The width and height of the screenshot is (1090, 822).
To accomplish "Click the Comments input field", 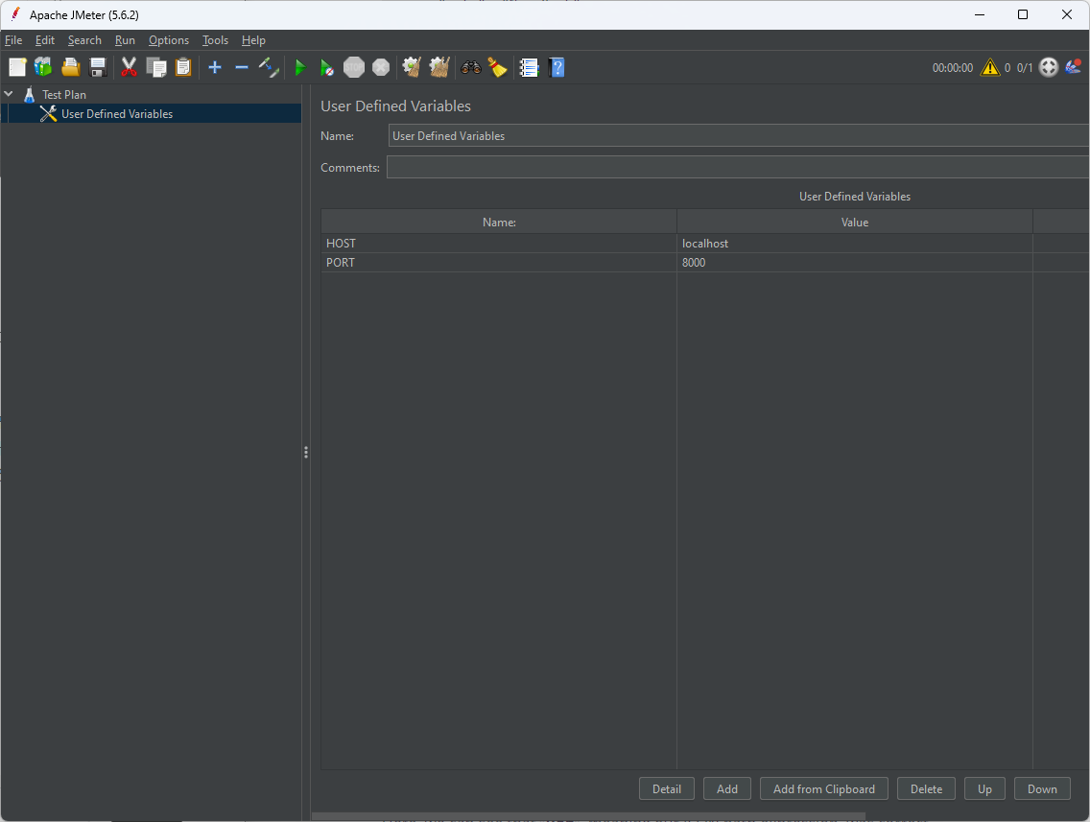I will 738,167.
